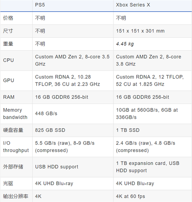Click PS5 GPU 10.28 TFLOP cell
Image resolution: width=192 pixels, height=202 pixels.
pos(67,80)
